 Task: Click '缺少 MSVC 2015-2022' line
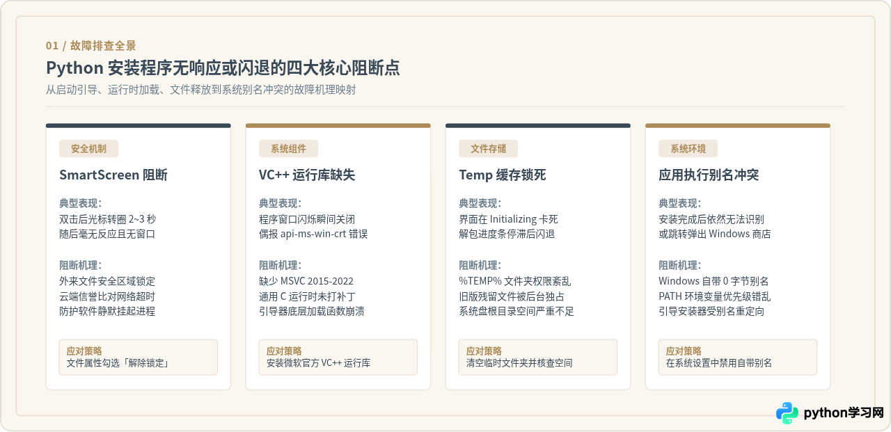pyautogui.click(x=306, y=281)
